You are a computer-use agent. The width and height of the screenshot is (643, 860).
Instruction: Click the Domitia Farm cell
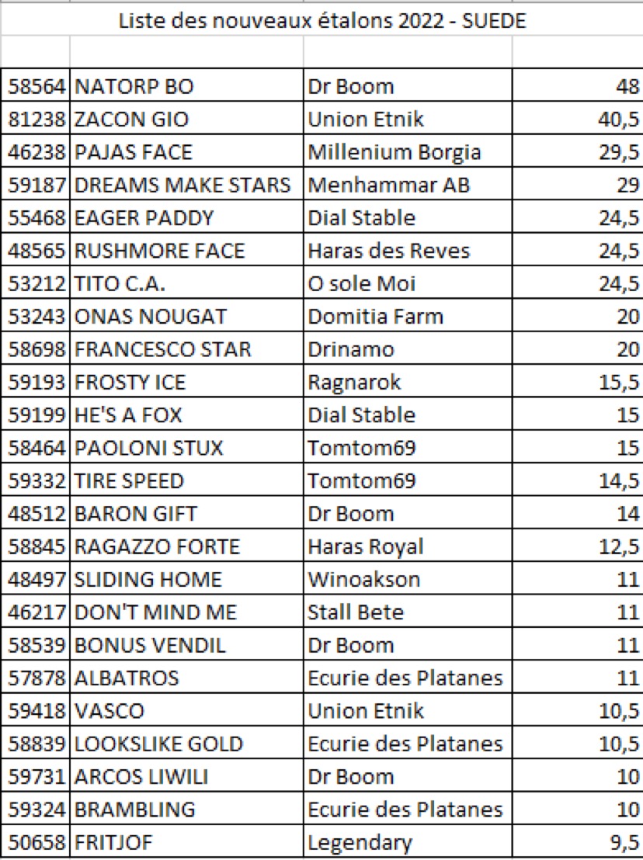pos(408,316)
